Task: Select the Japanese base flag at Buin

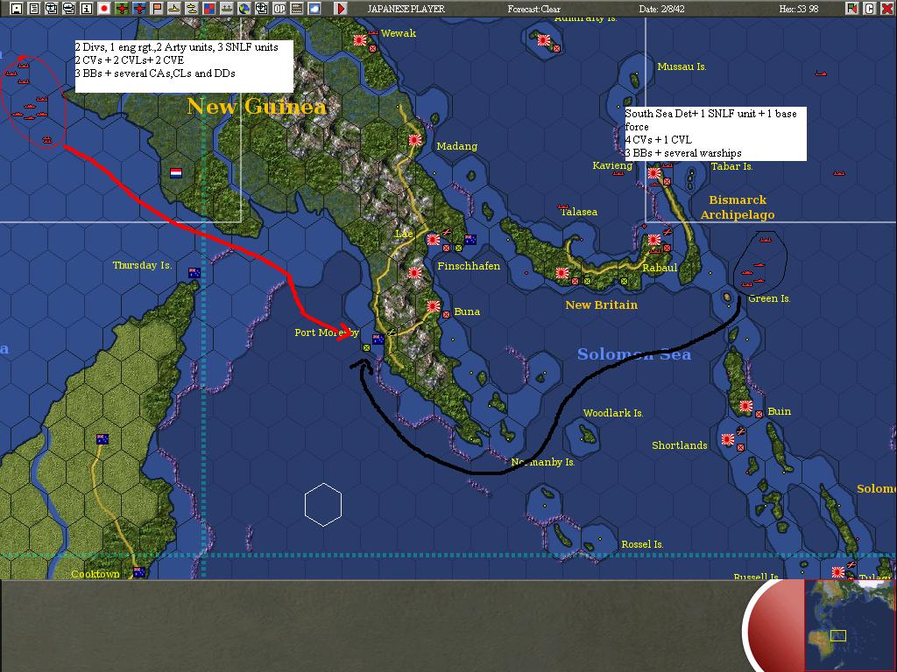Action: point(746,406)
